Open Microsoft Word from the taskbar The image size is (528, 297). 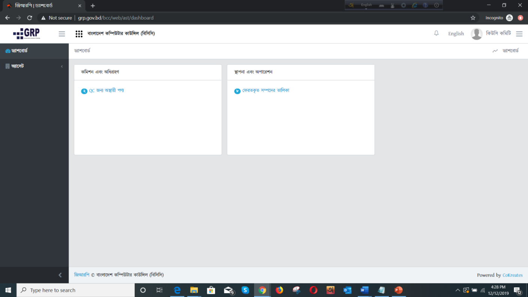364,290
